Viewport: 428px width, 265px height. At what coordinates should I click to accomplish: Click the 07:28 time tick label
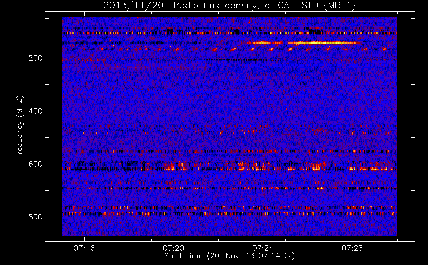352,248
